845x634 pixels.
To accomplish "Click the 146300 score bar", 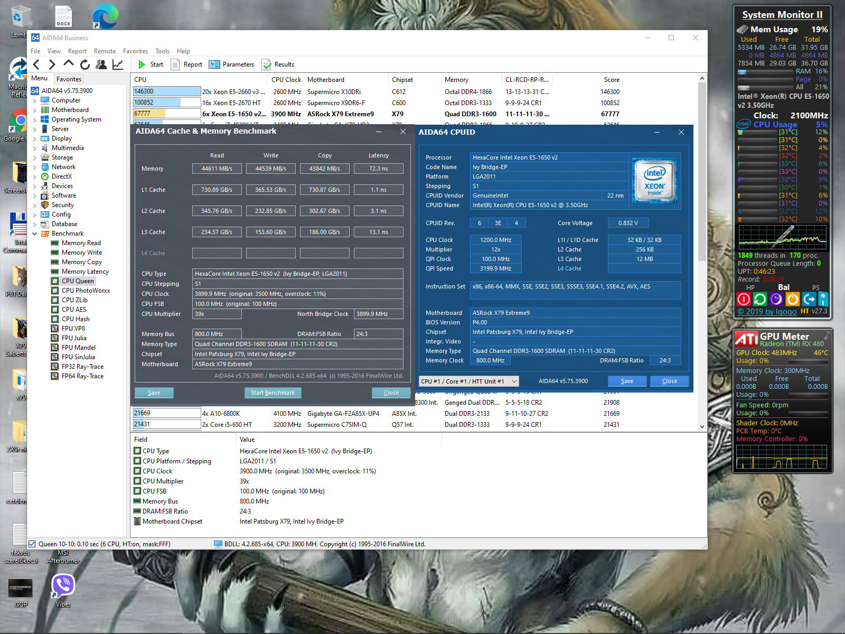I will pyautogui.click(x=166, y=91).
